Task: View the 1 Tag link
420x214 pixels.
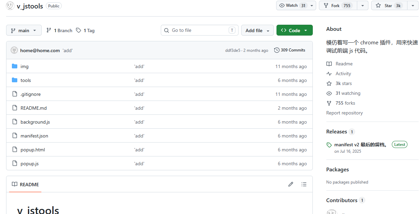Action: pyautogui.click(x=85, y=30)
